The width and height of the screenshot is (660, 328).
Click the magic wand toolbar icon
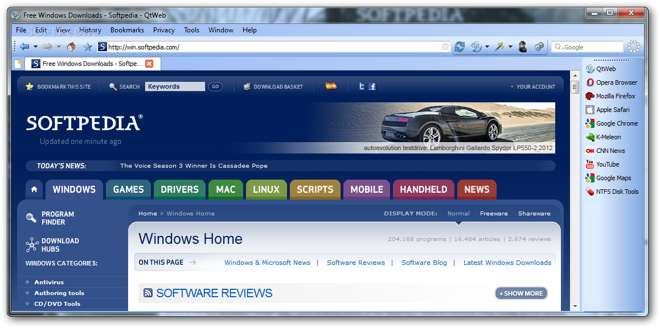[x=499, y=47]
